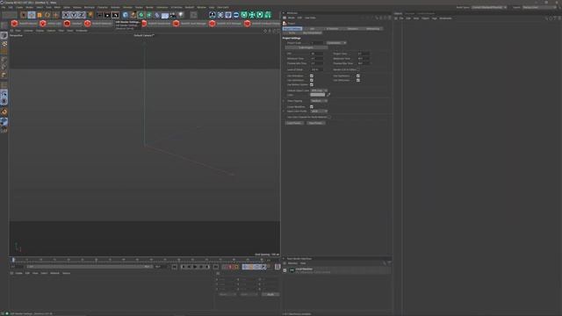Image resolution: width=562 pixels, height=316 pixels.
Task: Toggle Use Deformers checkbox
Action: 358,80
